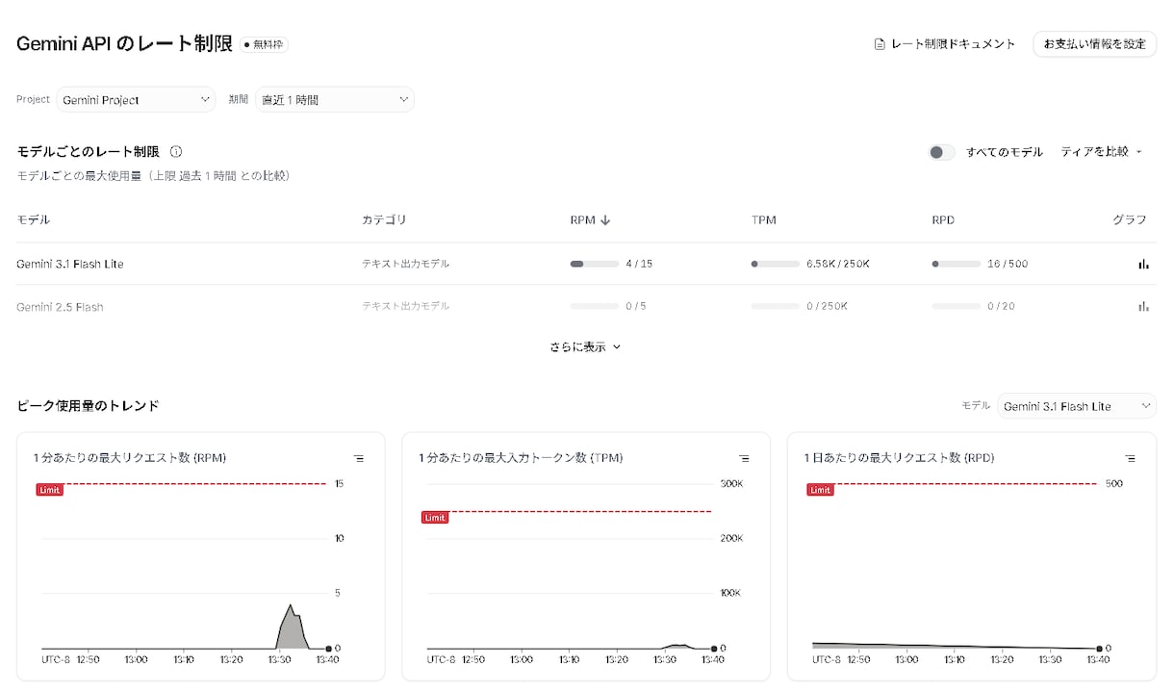1174x690 pixels.
Task: Sort by the RPM column header
Action: tap(590, 220)
